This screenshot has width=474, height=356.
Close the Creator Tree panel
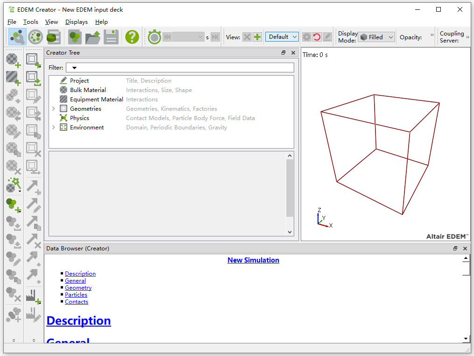click(293, 53)
